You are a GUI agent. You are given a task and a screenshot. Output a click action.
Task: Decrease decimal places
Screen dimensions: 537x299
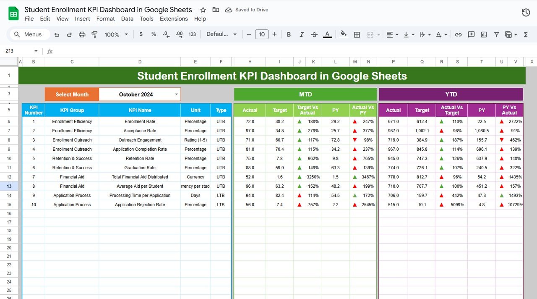165,34
